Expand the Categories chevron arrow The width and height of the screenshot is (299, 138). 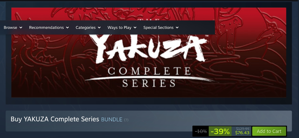99,27
